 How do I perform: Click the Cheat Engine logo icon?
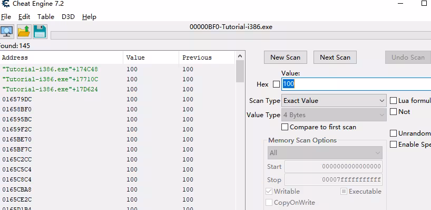(x=5, y=4)
